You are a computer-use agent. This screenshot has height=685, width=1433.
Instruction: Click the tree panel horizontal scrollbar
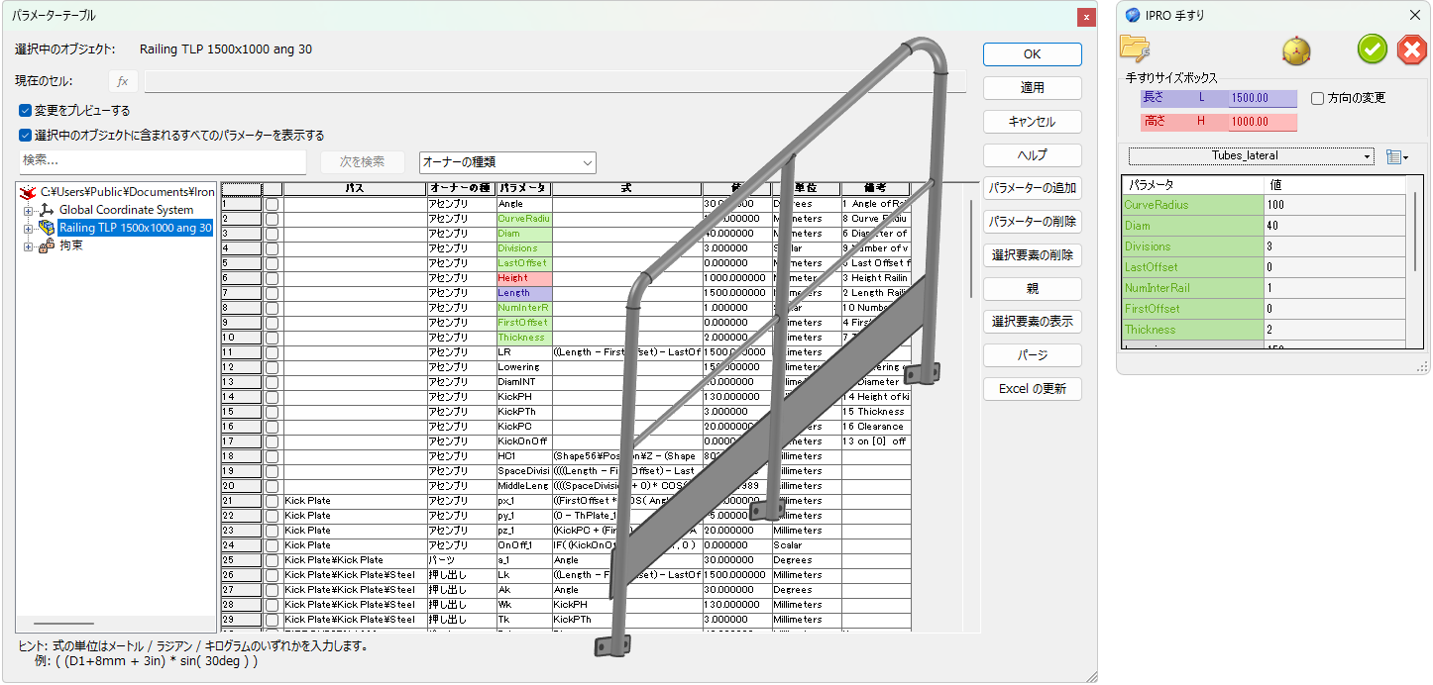[63, 625]
